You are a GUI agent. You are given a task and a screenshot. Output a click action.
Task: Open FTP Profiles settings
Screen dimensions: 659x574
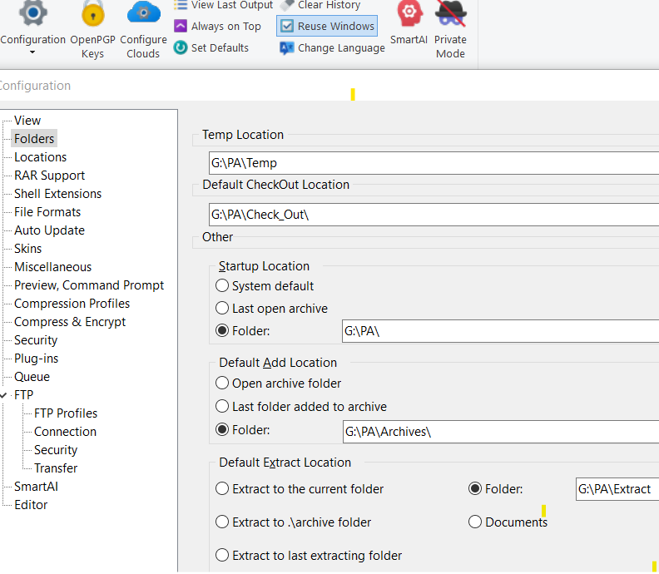pos(66,413)
